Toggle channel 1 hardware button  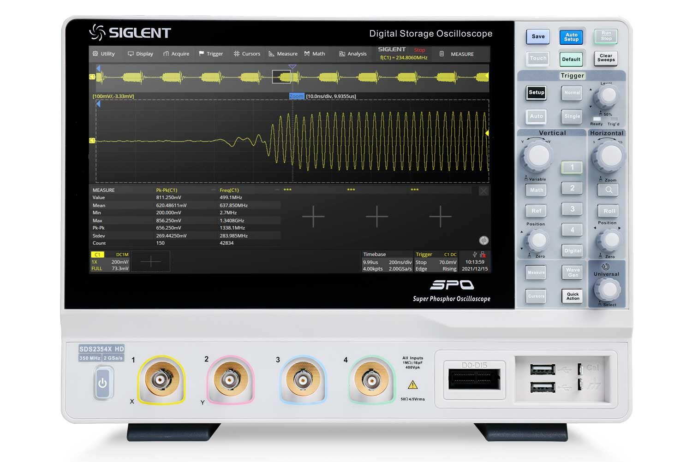tap(572, 167)
